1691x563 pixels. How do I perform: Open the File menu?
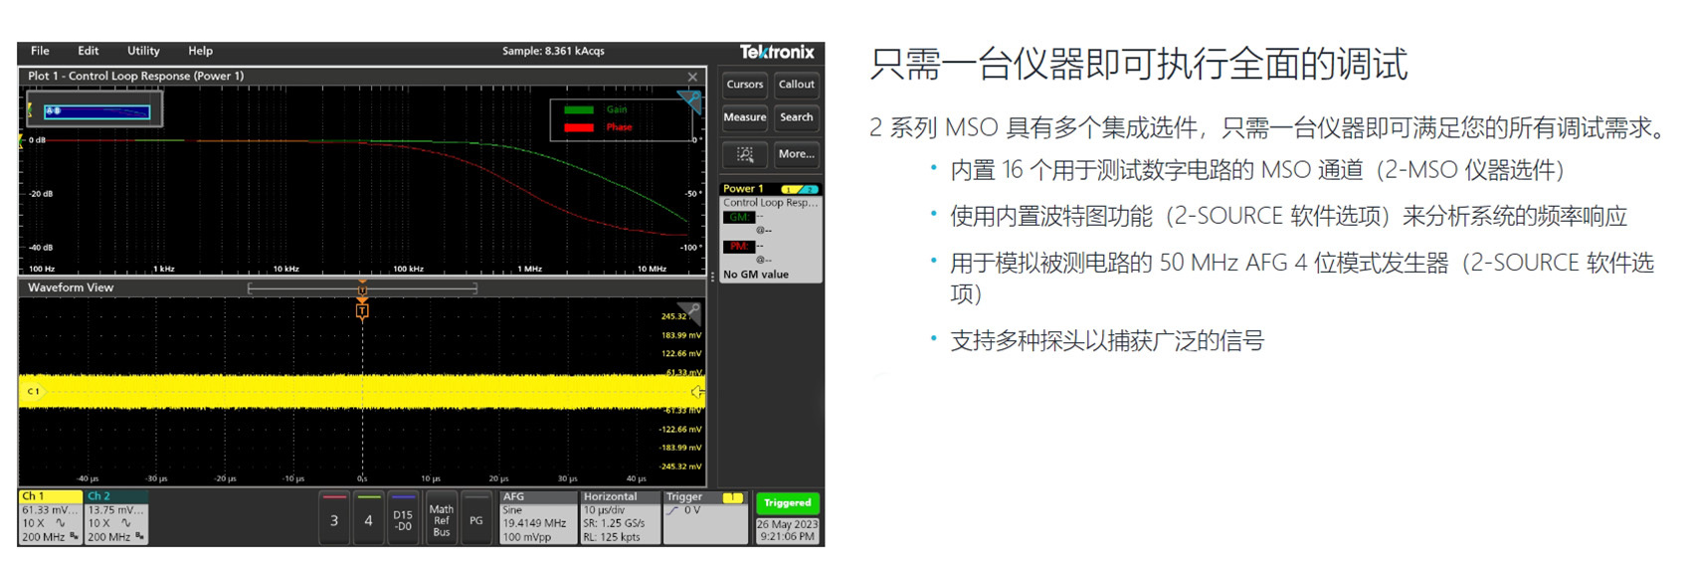40,51
